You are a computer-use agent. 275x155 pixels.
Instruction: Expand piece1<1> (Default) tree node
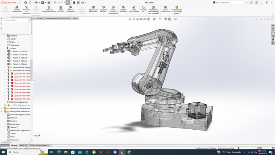pyautogui.click(x=5, y=52)
